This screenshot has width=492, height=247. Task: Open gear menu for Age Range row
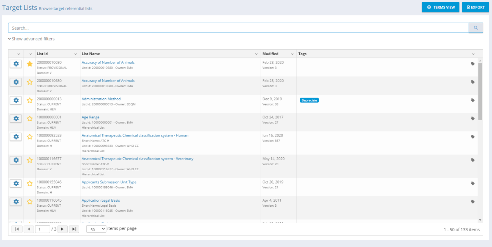click(16, 118)
